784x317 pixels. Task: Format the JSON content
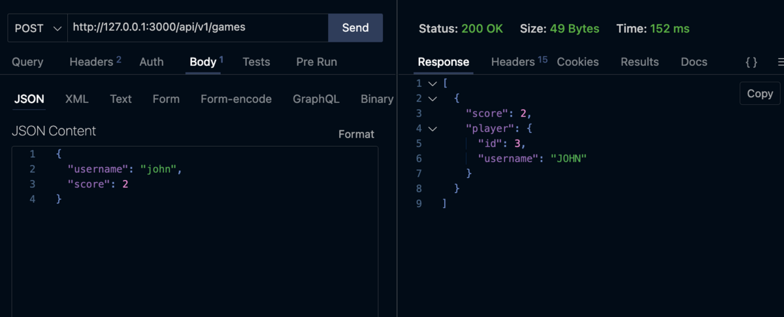tap(356, 134)
